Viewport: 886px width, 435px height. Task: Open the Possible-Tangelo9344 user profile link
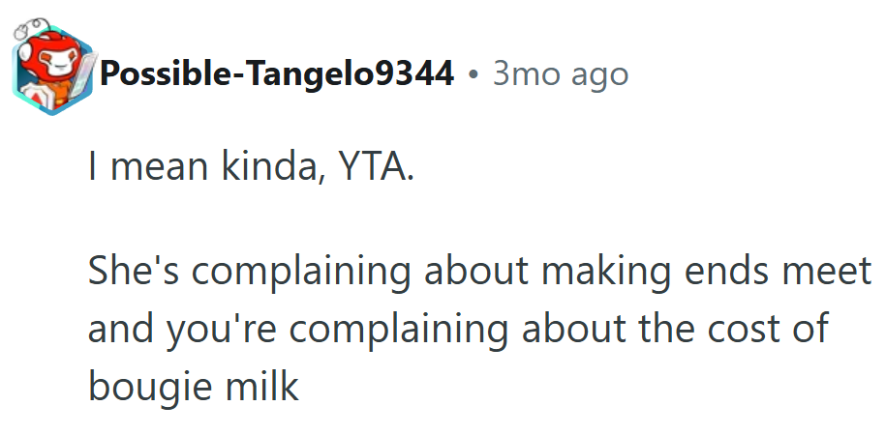277,73
